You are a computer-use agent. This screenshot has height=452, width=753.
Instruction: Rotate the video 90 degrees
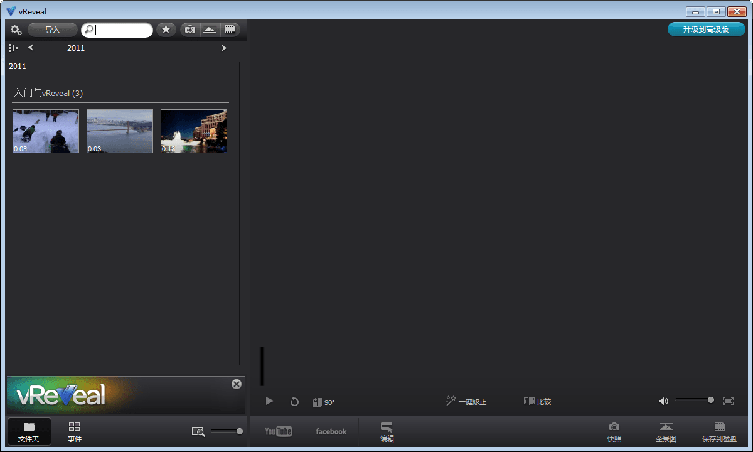tap(323, 402)
